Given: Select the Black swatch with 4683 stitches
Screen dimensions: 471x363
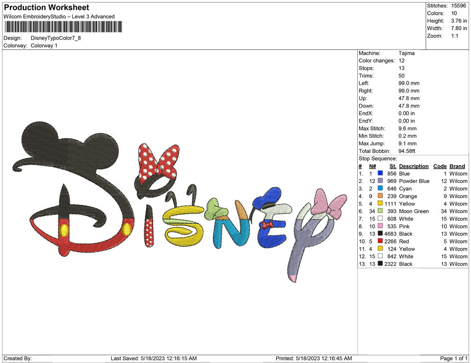Looking at the screenshot, I should (380, 233).
